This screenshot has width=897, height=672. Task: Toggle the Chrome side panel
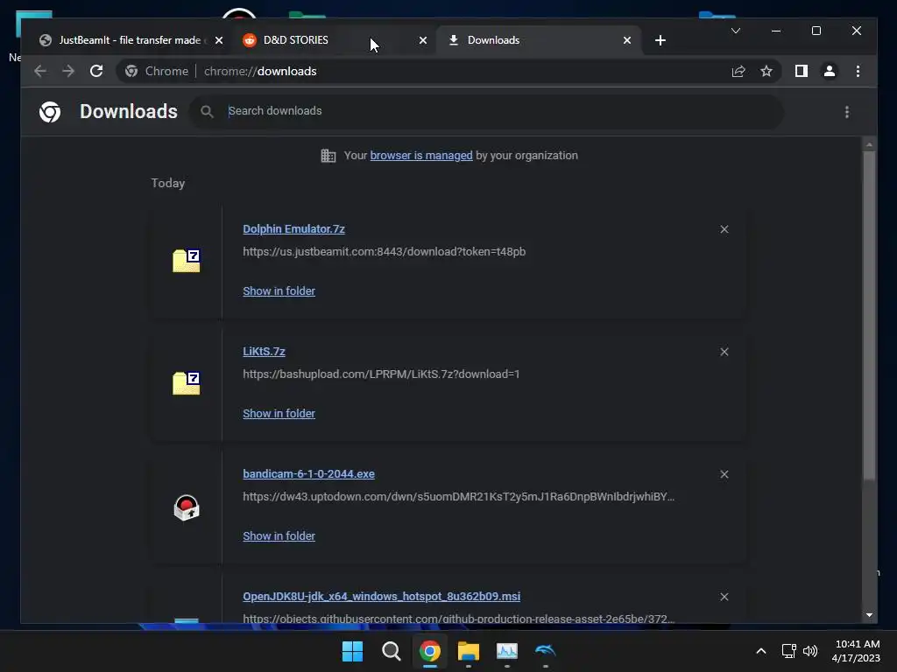pyautogui.click(x=801, y=71)
